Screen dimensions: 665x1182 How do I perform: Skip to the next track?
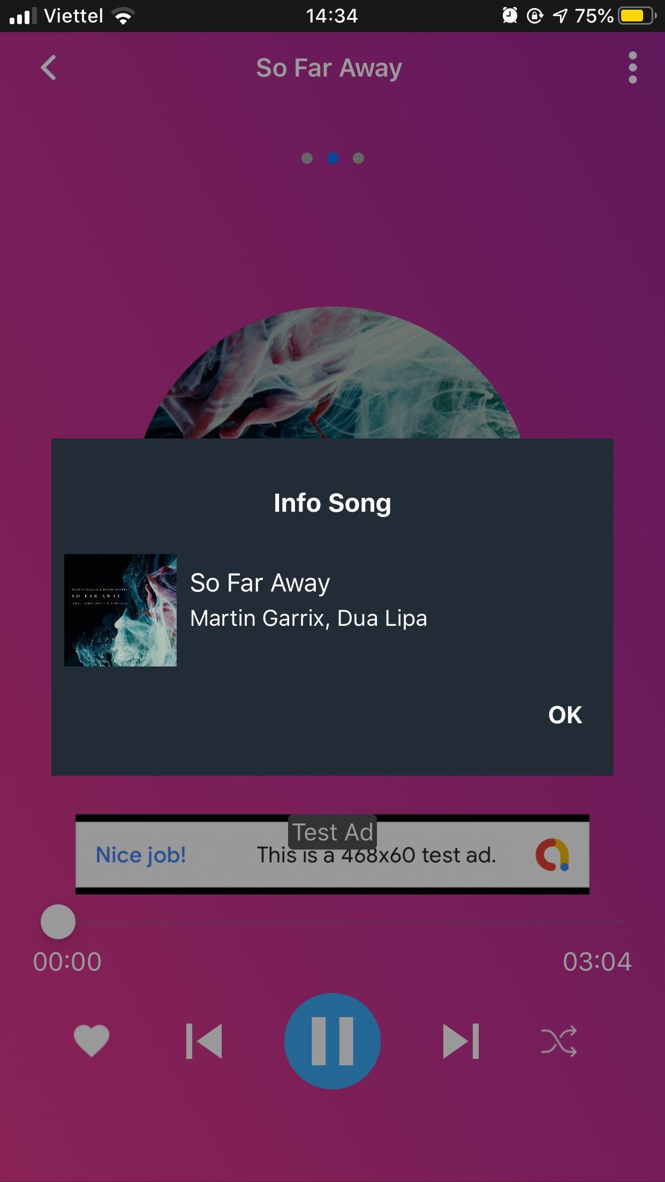coord(461,1041)
